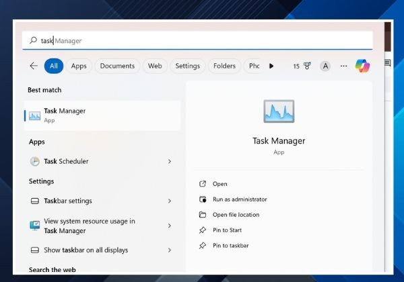Expand Task Scheduler result chevron

(170, 161)
